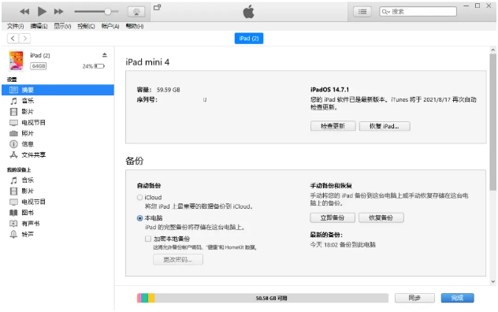The height and width of the screenshot is (312, 498).
Task: Select the iCloud backup radio button
Action: [x=139, y=198]
